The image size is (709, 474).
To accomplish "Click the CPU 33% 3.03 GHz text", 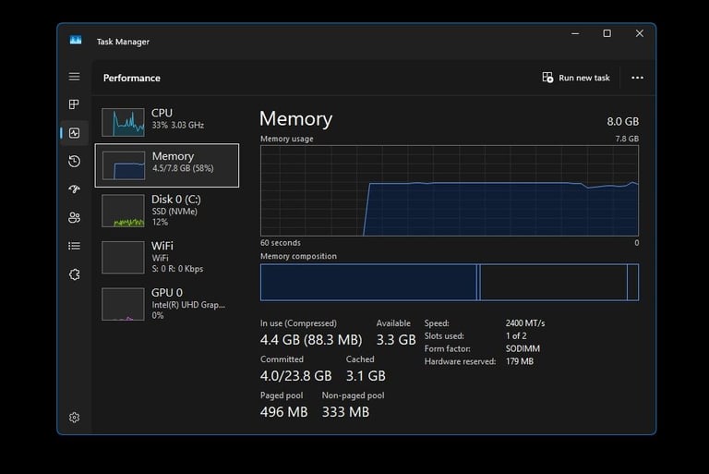I will [177, 125].
